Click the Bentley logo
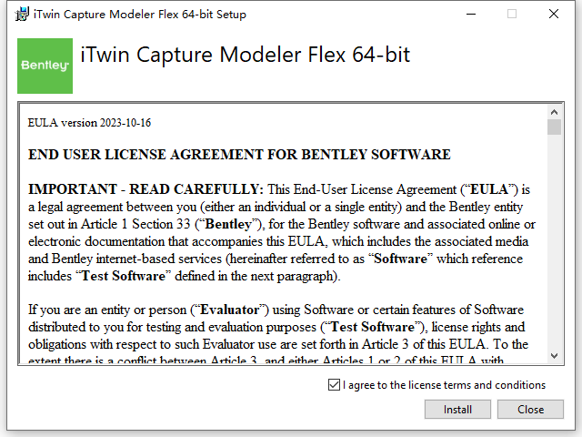This screenshot has width=582, height=437. click(x=45, y=66)
